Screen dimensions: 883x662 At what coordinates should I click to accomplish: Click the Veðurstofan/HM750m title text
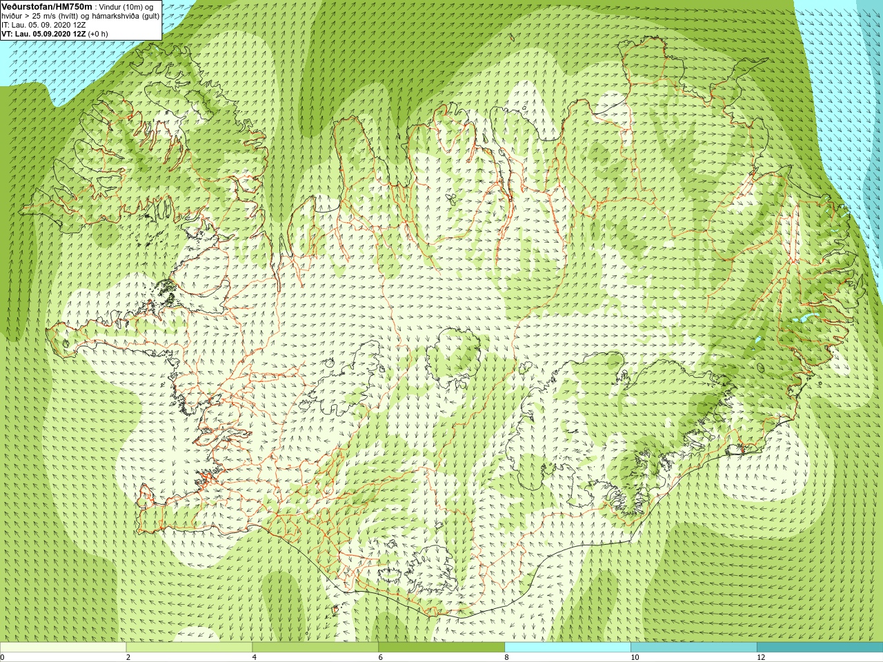[47, 6]
